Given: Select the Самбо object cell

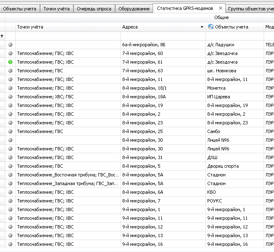Looking at the screenshot, I should point(235,131).
